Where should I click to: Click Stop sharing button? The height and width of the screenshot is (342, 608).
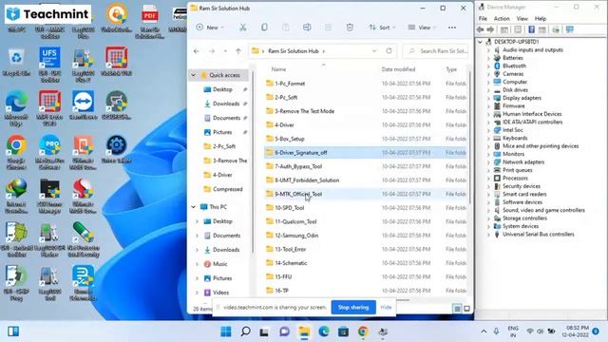coord(353,307)
